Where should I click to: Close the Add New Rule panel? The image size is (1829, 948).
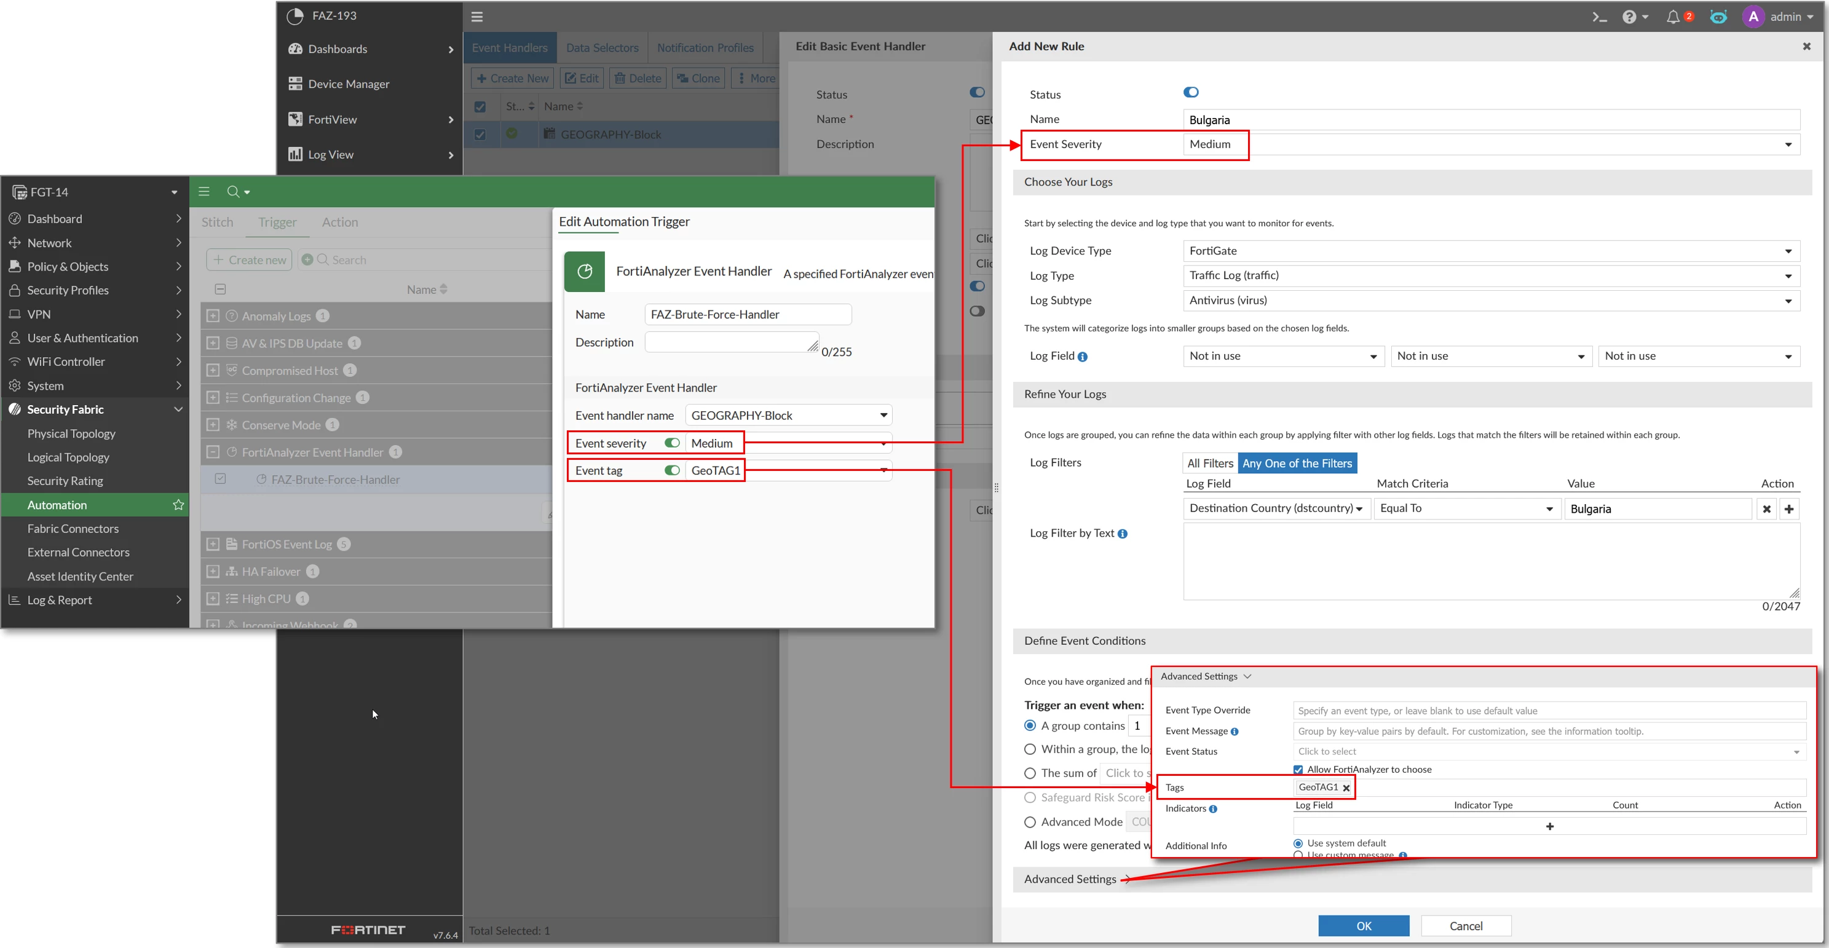pyautogui.click(x=1806, y=46)
